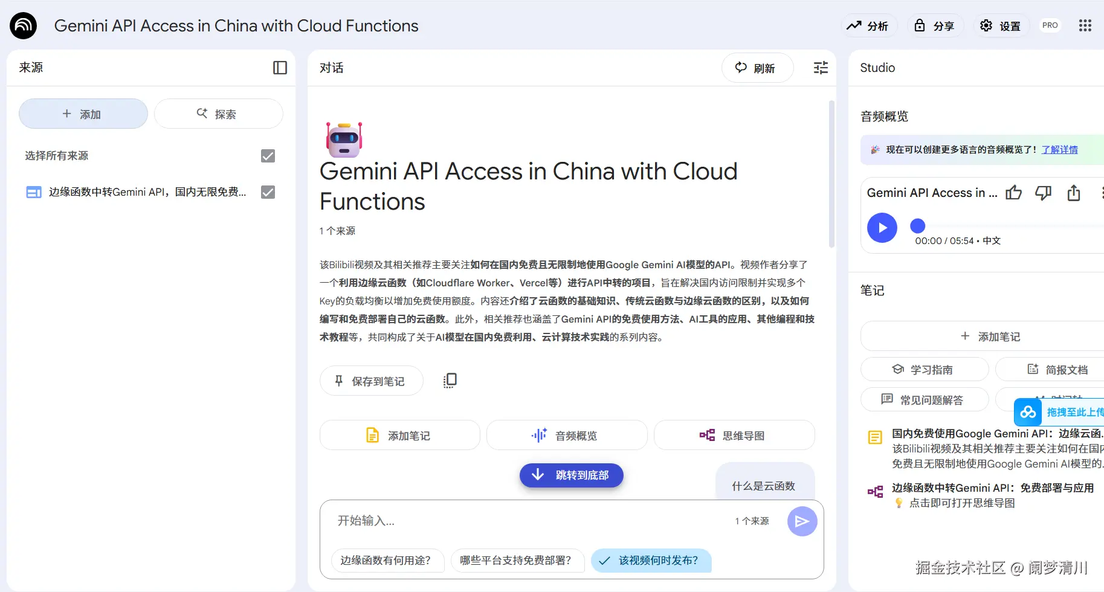This screenshot has width=1104, height=592.
Task: Create 常见问题解答 FAQ
Action: [x=925, y=399]
